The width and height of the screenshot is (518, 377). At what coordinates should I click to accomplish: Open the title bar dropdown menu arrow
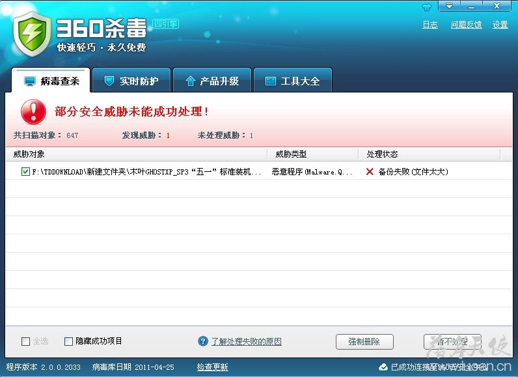coord(449,6)
